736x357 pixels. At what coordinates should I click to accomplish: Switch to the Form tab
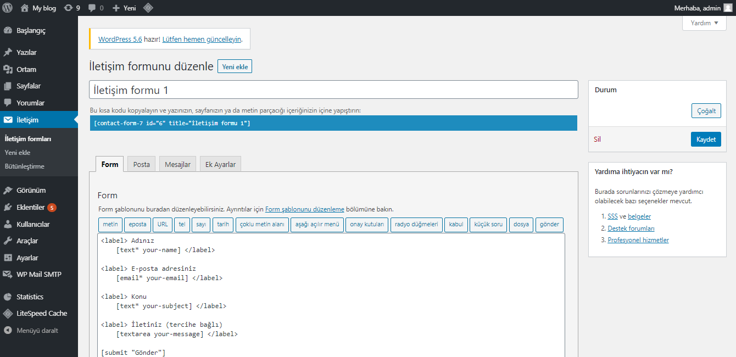coord(110,164)
